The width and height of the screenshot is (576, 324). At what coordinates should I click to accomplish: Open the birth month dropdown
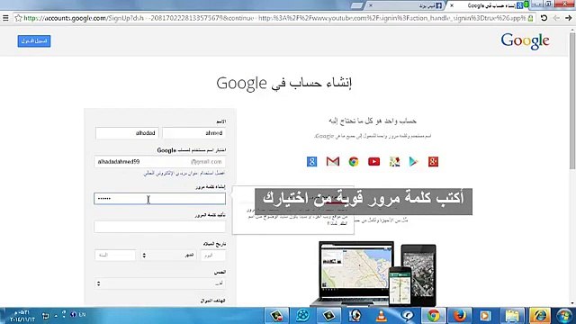click(x=168, y=255)
